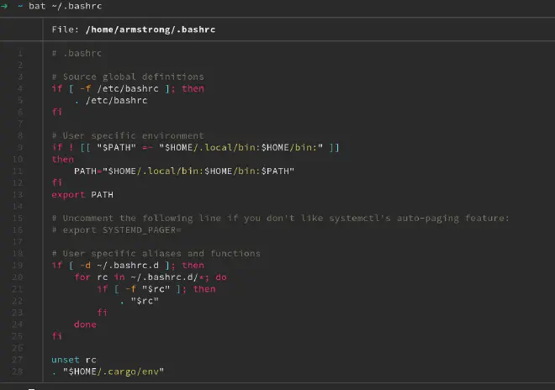Click the green prompt arrow
The height and width of the screenshot is (390, 555).
pyautogui.click(x=5, y=7)
